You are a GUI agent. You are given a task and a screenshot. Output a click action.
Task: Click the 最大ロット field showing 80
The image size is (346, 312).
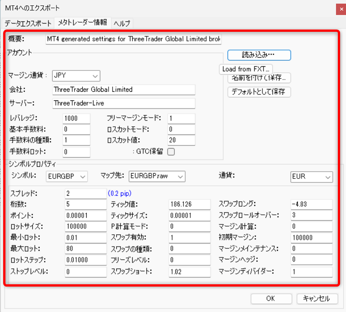(86, 249)
